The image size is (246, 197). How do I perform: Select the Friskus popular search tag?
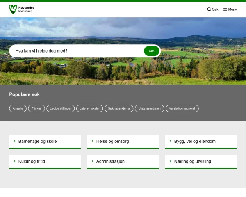pos(36,108)
